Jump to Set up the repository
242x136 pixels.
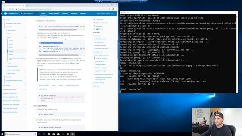point(101,58)
